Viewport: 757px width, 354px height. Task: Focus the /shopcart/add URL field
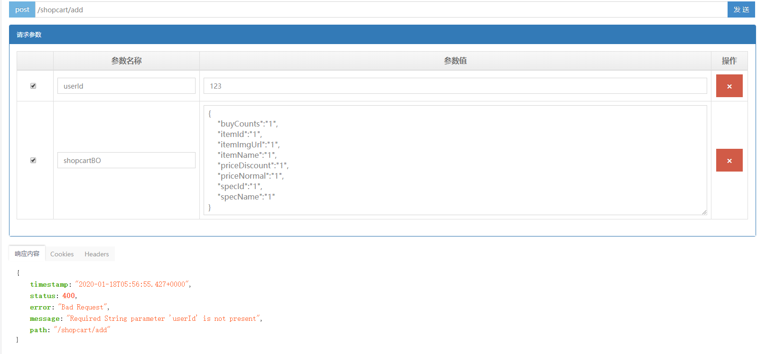[381, 9]
